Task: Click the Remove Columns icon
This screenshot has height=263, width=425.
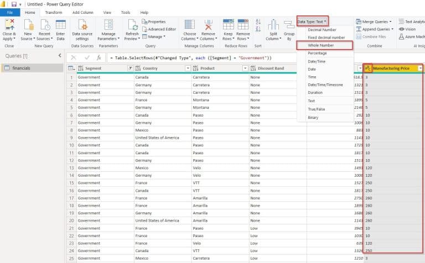Action: (208, 25)
